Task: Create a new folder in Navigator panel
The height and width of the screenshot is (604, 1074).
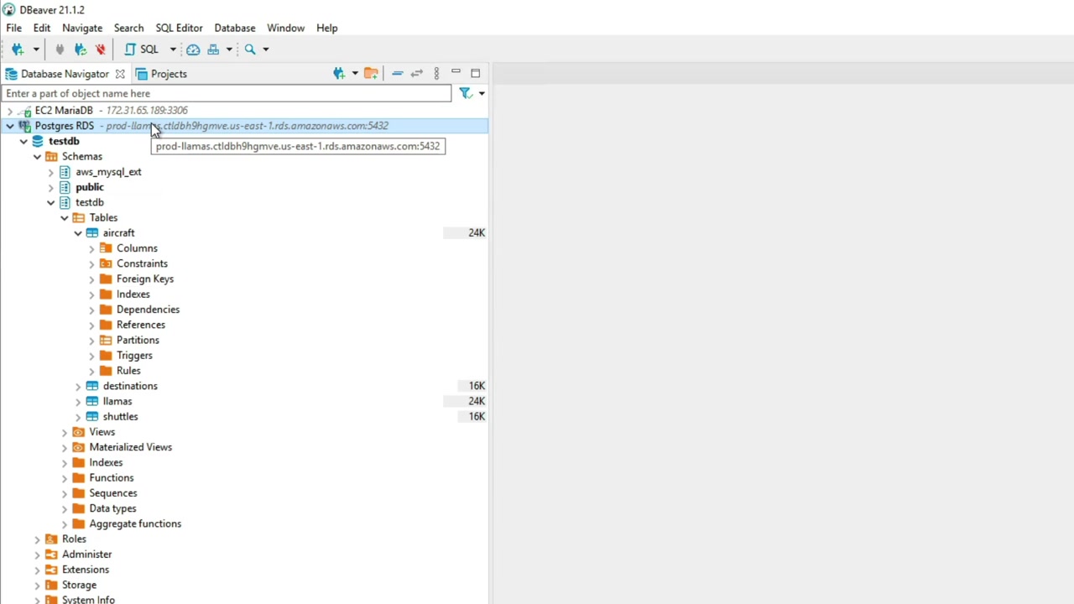Action: pos(371,74)
